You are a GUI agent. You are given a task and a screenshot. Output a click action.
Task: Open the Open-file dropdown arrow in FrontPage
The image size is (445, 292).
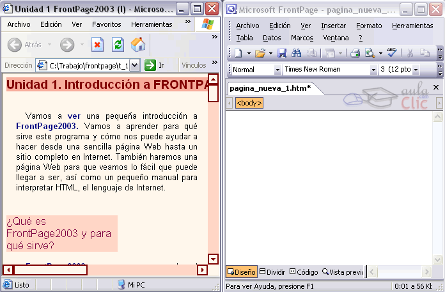click(x=270, y=53)
